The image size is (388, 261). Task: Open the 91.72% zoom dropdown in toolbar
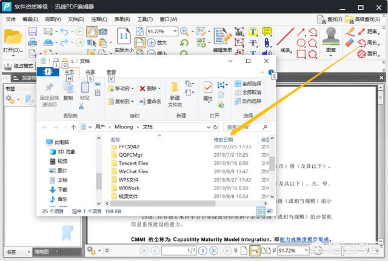tap(175, 31)
